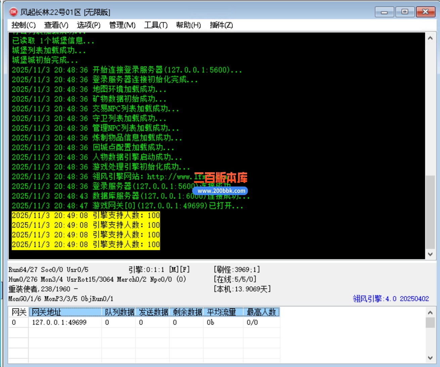
Task: Click the 最高人数 column header
Action: (261, 312)
